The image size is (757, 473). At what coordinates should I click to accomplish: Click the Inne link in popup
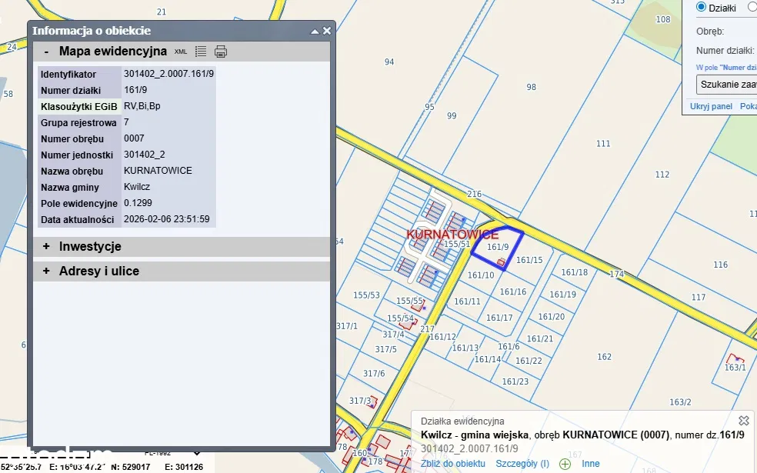click(590, 464)
